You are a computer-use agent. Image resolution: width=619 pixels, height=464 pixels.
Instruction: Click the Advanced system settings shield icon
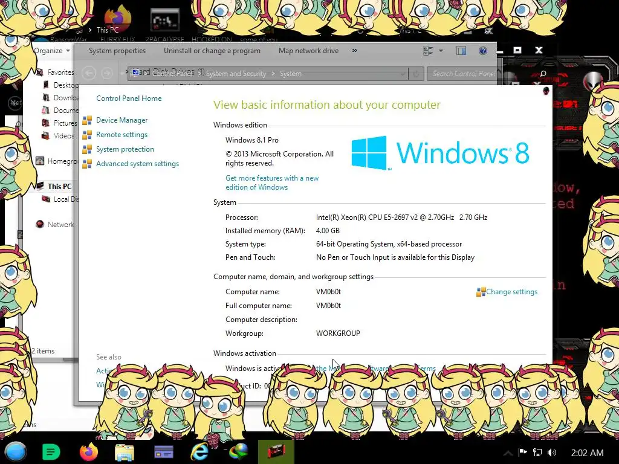[x=87, y=164]
